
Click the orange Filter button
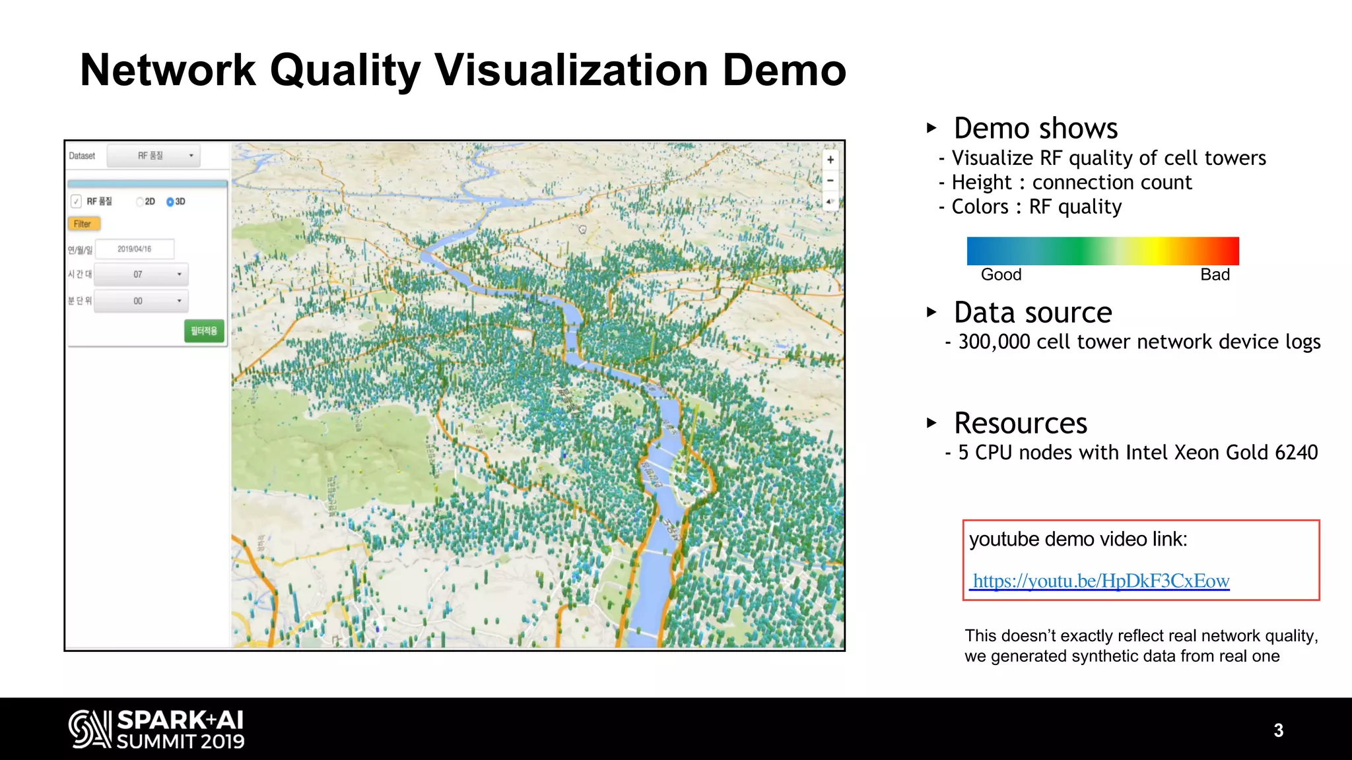point(83,224)
